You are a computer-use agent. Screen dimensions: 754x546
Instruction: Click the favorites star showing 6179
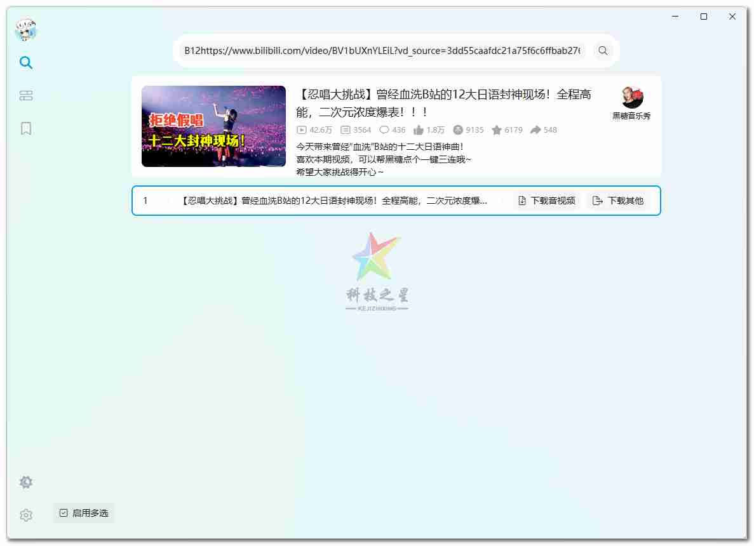[507, 130]
